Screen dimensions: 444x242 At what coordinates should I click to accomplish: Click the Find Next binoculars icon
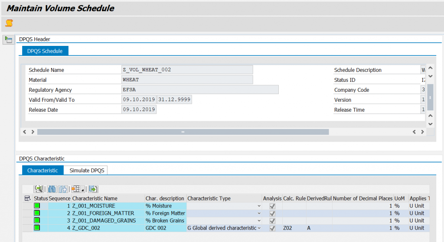click(x=63, y=189)
